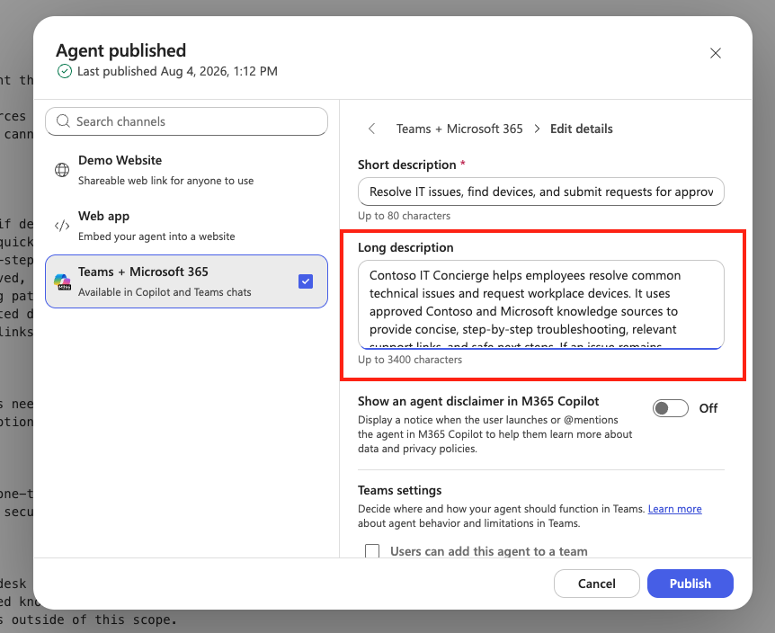Select the Web app channel
The image size is (775, 633).
186,226
